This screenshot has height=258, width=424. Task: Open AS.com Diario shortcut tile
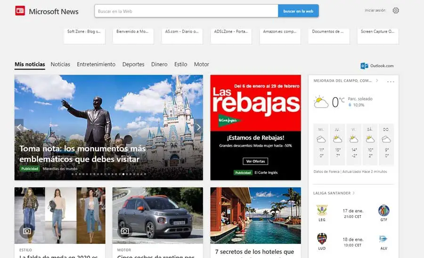coord(182,36)
